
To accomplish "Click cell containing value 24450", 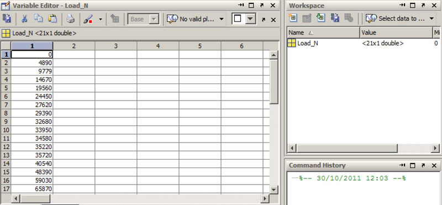I will click(x=32, y=97).
